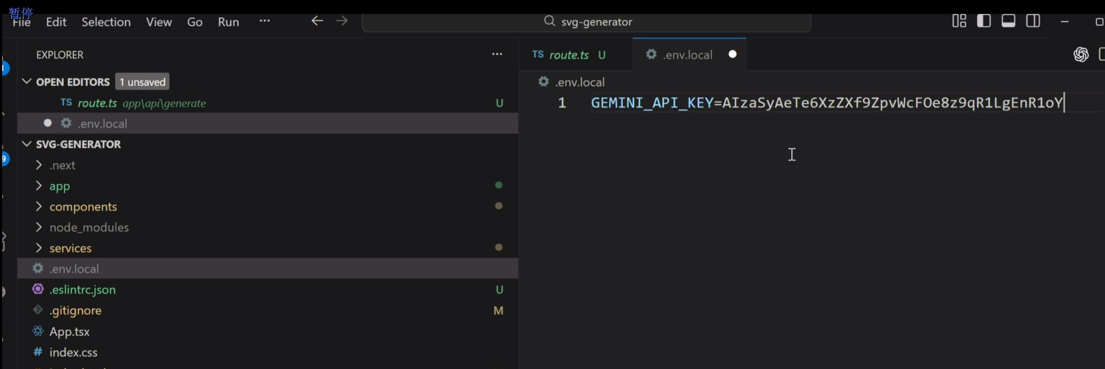The width and height of the screenshot is (1105, 369).
Task: Click the app\api\generate path in Open Editors
Action: [x=164, y=104]
